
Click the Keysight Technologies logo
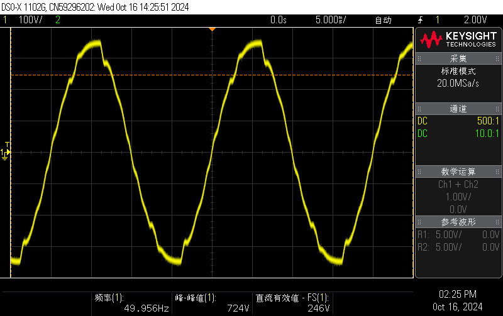click(458, 40)
